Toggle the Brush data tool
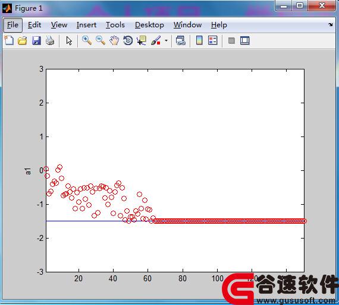339x305 pixels. [x=156, y=40]
